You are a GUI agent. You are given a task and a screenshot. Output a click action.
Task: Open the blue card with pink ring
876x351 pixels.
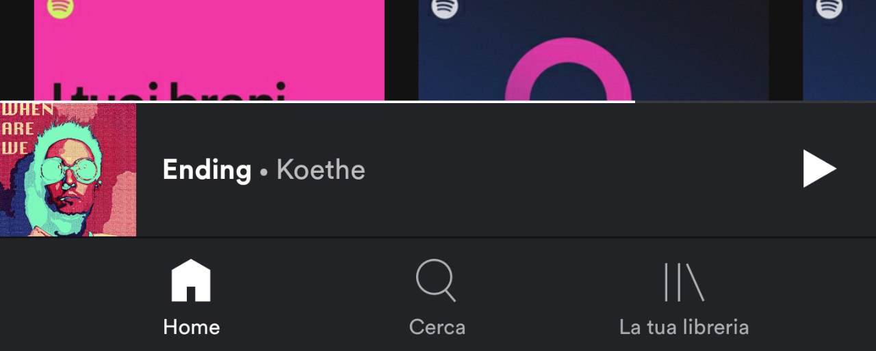[x=593, y=51]
